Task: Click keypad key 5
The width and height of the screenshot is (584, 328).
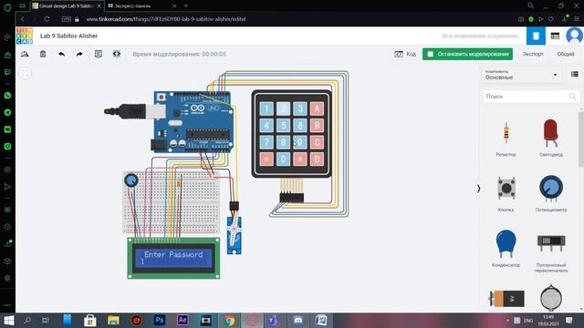Action: [x=284, y=126]
